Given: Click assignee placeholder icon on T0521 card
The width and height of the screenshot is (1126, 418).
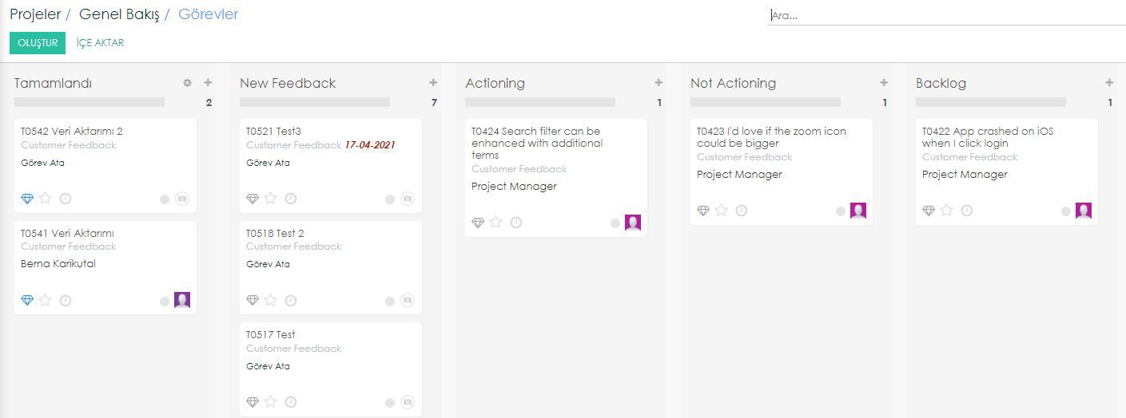Looking at the screenshot, I should [x=408, y=199].
